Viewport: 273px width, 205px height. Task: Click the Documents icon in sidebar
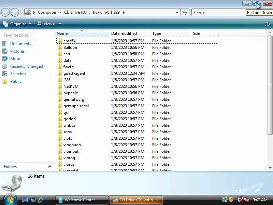click(x=5, y=44)
